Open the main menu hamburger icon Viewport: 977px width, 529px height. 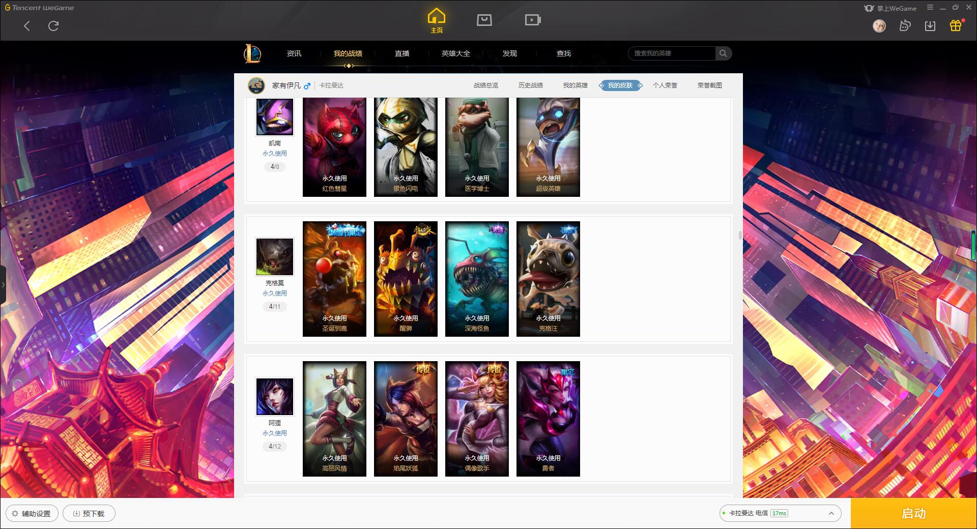[x=930, y=8]
